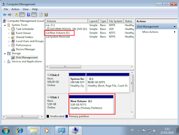The image size is (179, 135).
Task: Open the File menu
Action: pyautogui.click(x=6, y=9)
